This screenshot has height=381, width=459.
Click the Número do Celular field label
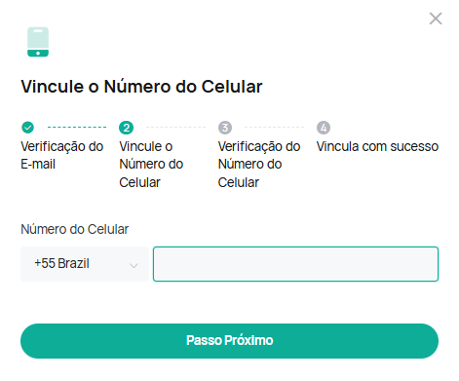pos(75,229)
